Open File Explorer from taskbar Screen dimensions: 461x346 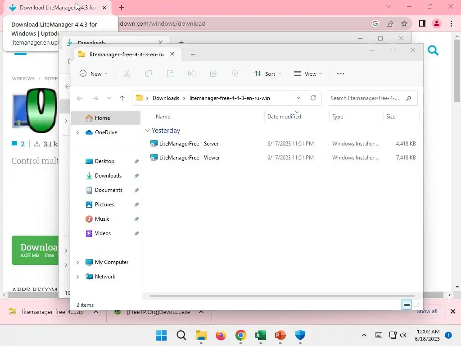(x=201, y=335)
